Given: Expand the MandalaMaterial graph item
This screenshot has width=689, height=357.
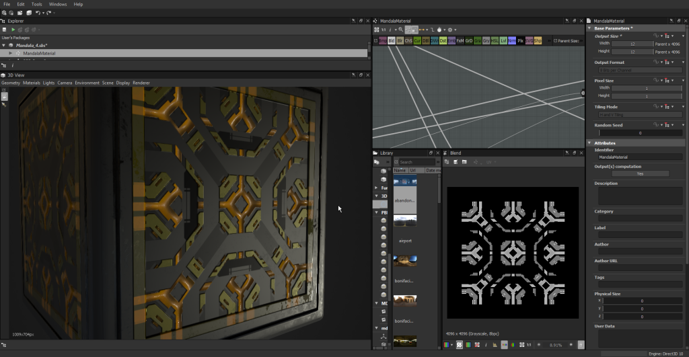Looking at the screenshot, I should point(11,53).
